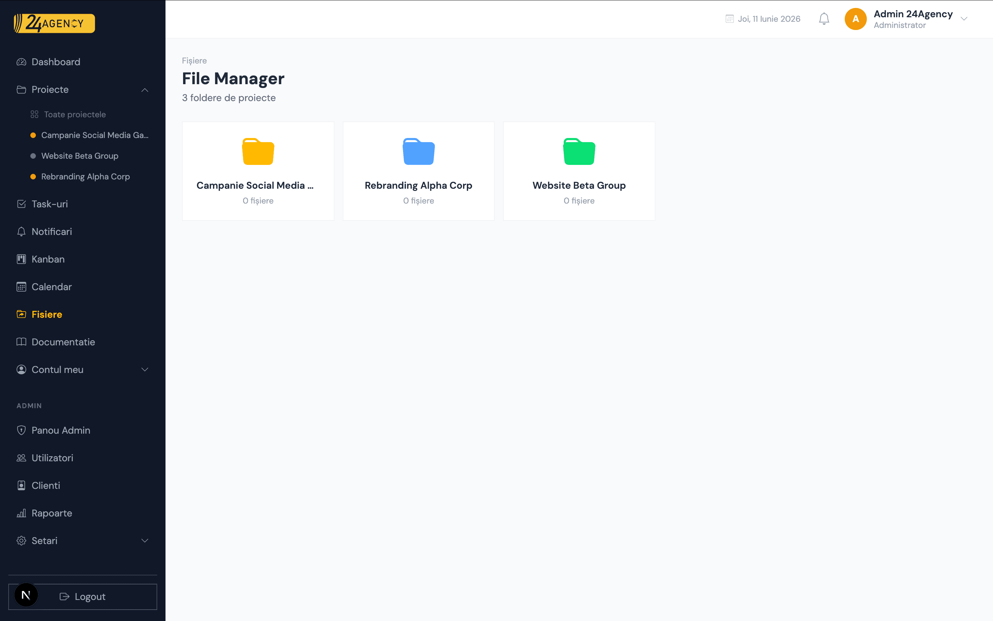This screenshot has width=993, height=621.
Task: Open the notification bell in the header
Action: 824,19
